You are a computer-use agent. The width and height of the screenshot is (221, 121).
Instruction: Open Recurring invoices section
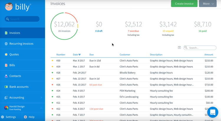click(x=23, y=44)
